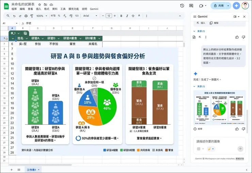Open the 插入 menu
The image size is (252, 173).
click(x=38, y=9)
